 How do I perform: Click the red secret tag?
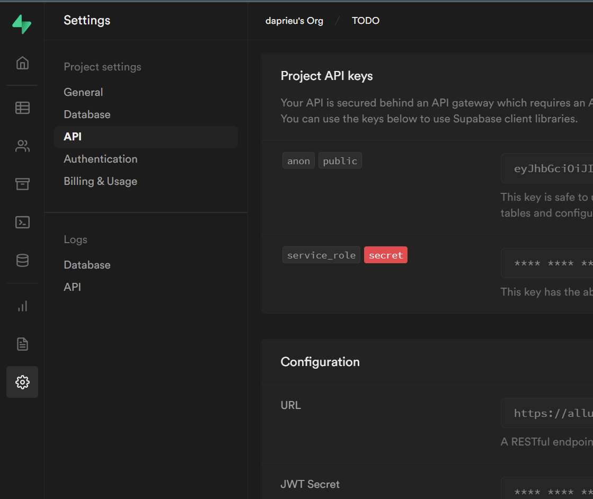tap(386, 255)
